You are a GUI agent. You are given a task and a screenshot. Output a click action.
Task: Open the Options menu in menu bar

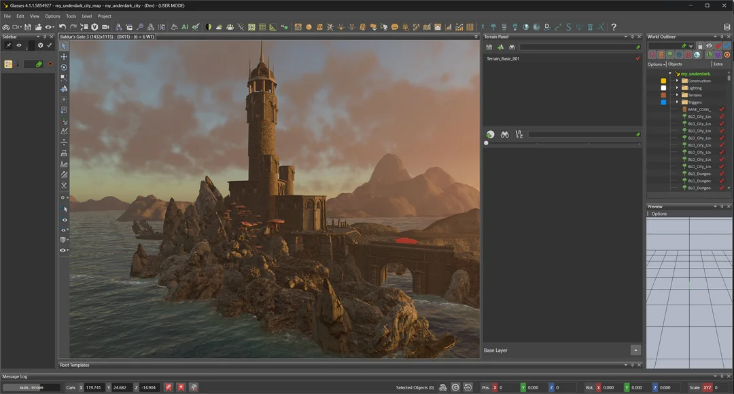52,16
